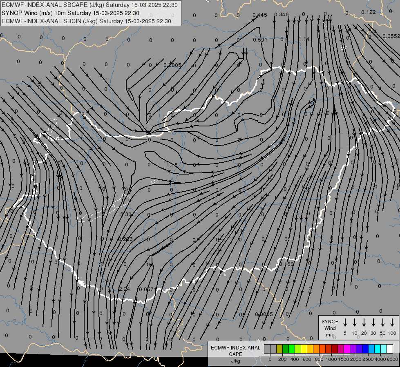Click the wind legend arrow above 10
The height and width of the screenshot is (367, 400).
pos(354,323)
